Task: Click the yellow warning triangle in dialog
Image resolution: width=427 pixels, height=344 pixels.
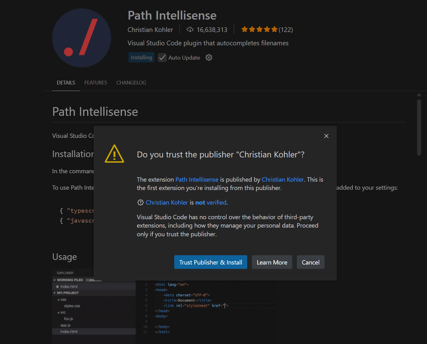Action: click(114, 154)
